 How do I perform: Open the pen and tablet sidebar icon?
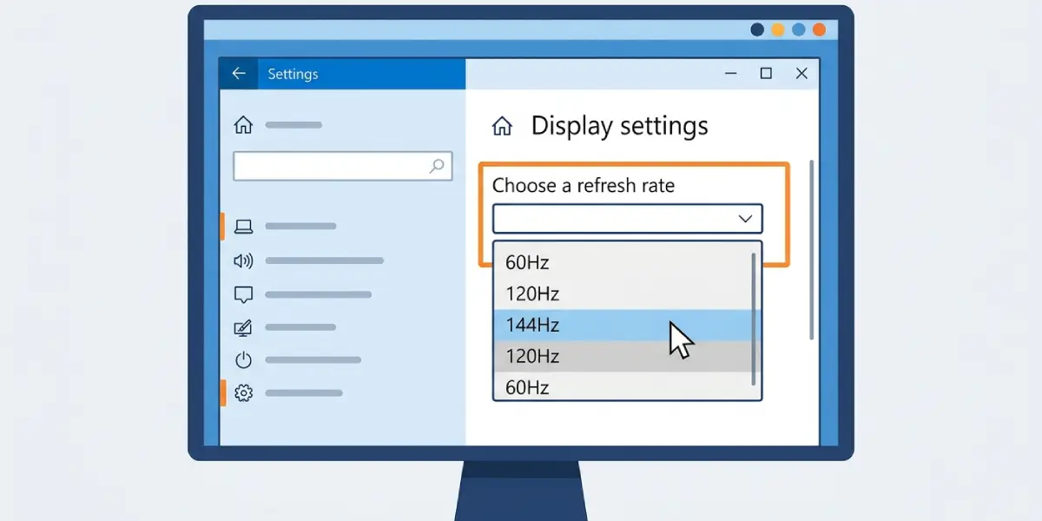pos(243,328)
